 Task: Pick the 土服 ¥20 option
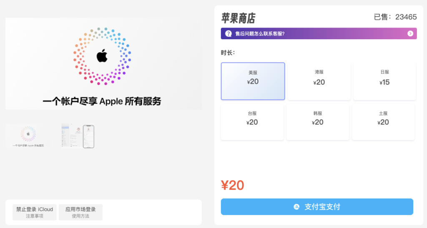pos(383,122)
